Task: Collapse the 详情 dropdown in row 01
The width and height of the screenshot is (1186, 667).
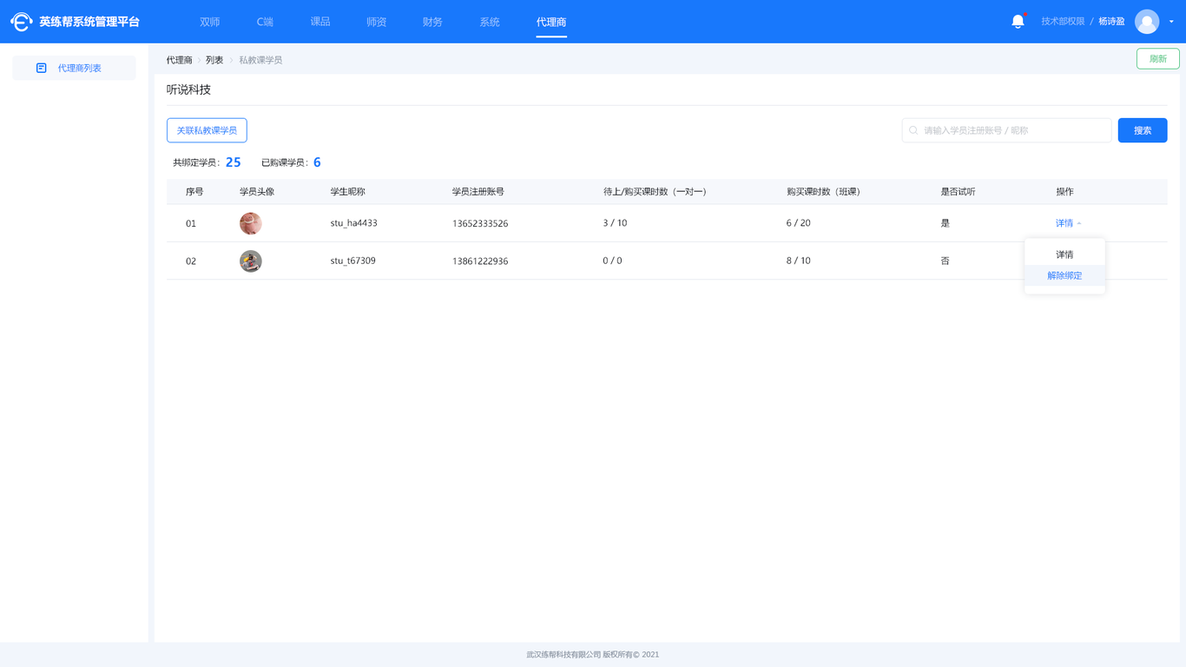Action: click(x=1068, y=223)
